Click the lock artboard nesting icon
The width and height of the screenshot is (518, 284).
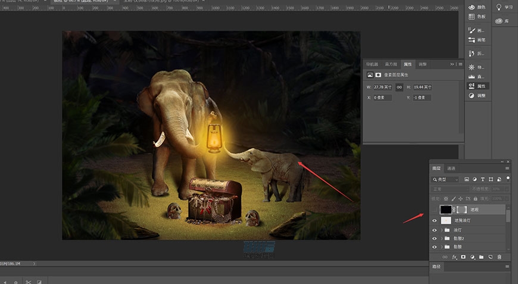(468, 199)
